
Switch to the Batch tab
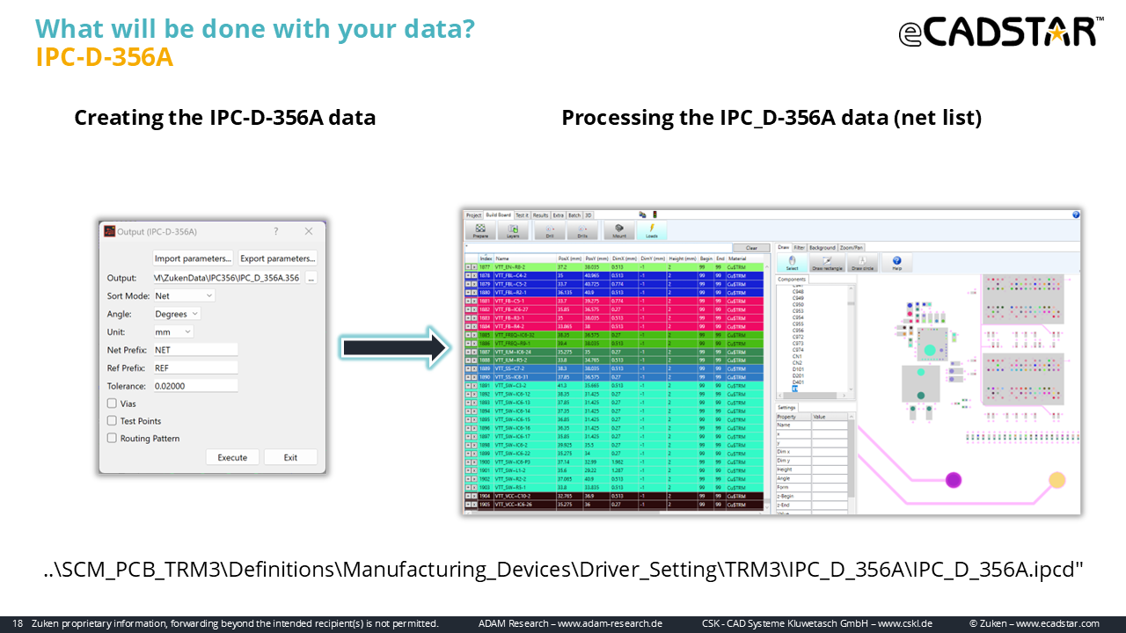pos(574,215)
